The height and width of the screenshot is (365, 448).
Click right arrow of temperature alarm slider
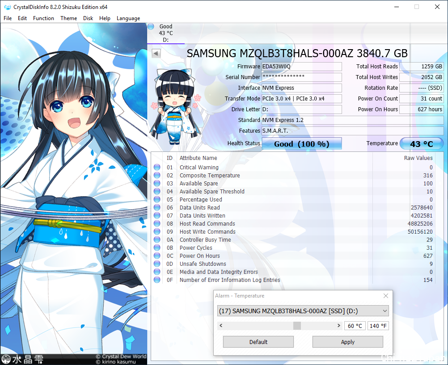click(x=339, y=326)
